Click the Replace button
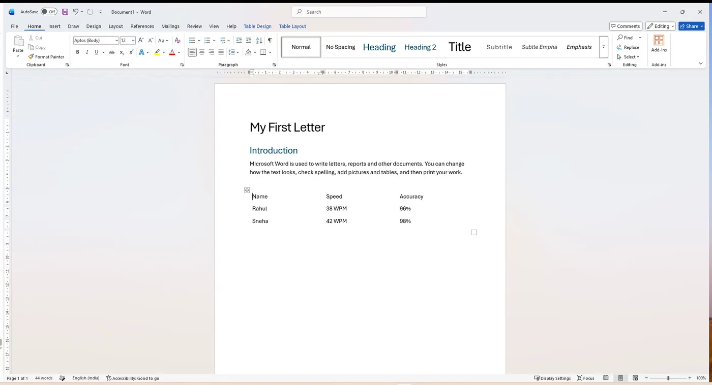 (x=628, y=47)
